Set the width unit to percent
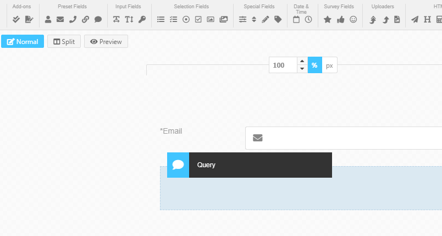This screenshot has height=236, width=442. pos(314,65)
